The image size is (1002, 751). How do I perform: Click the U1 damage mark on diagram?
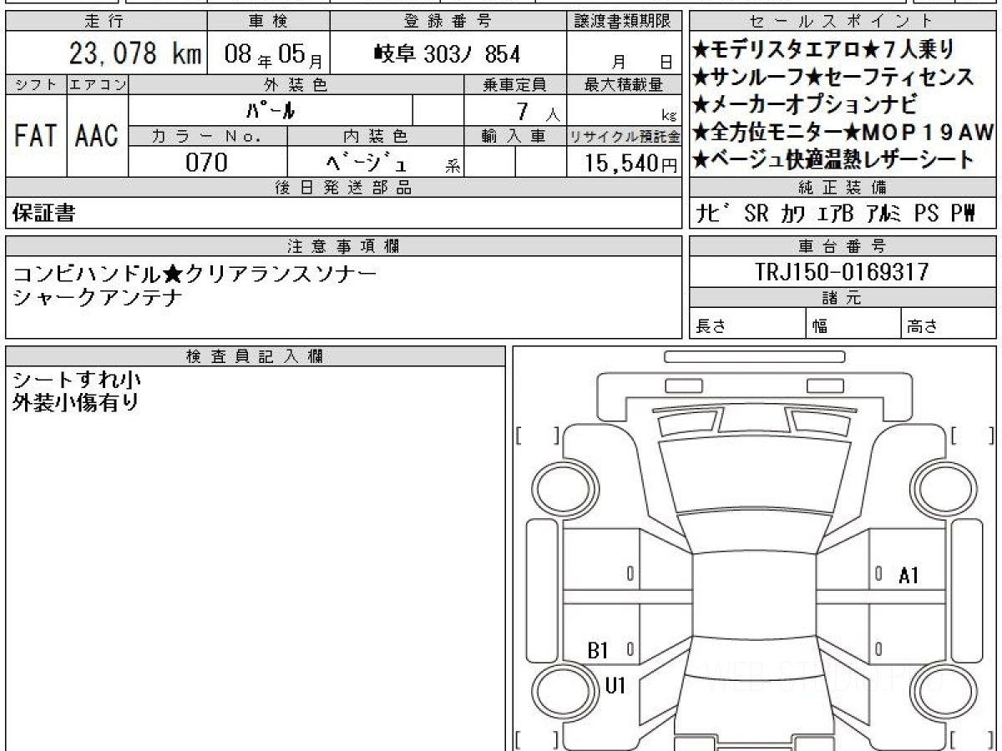(615, 686)
